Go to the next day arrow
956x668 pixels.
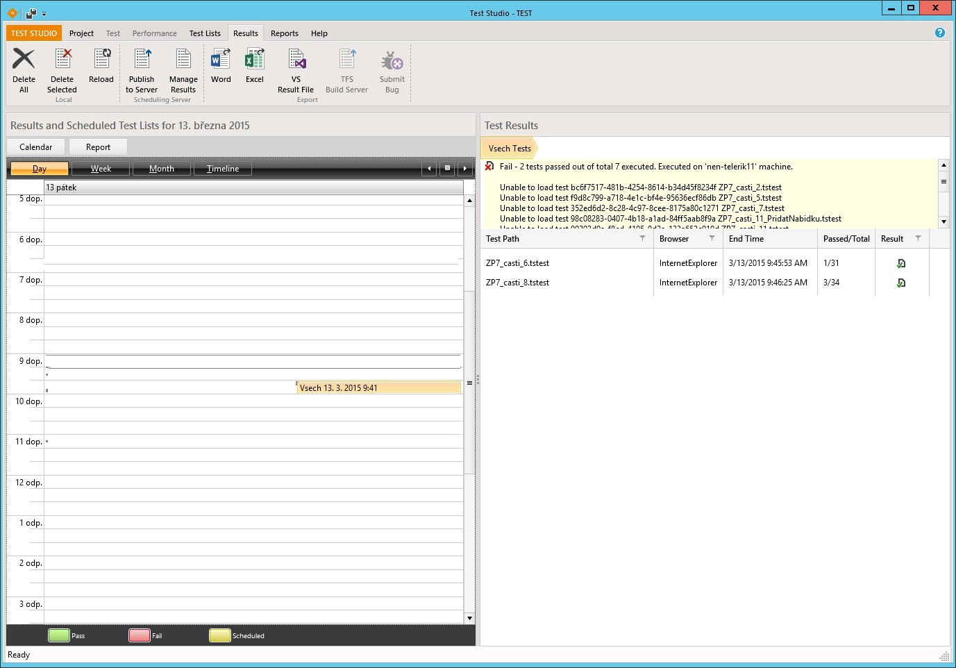coord(465,168)
